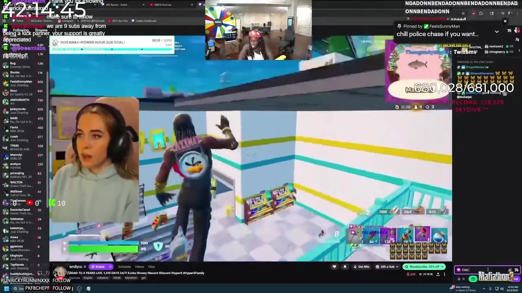Click the spinning wheel webcam overlay at top
522x293 pixels.
258,30
